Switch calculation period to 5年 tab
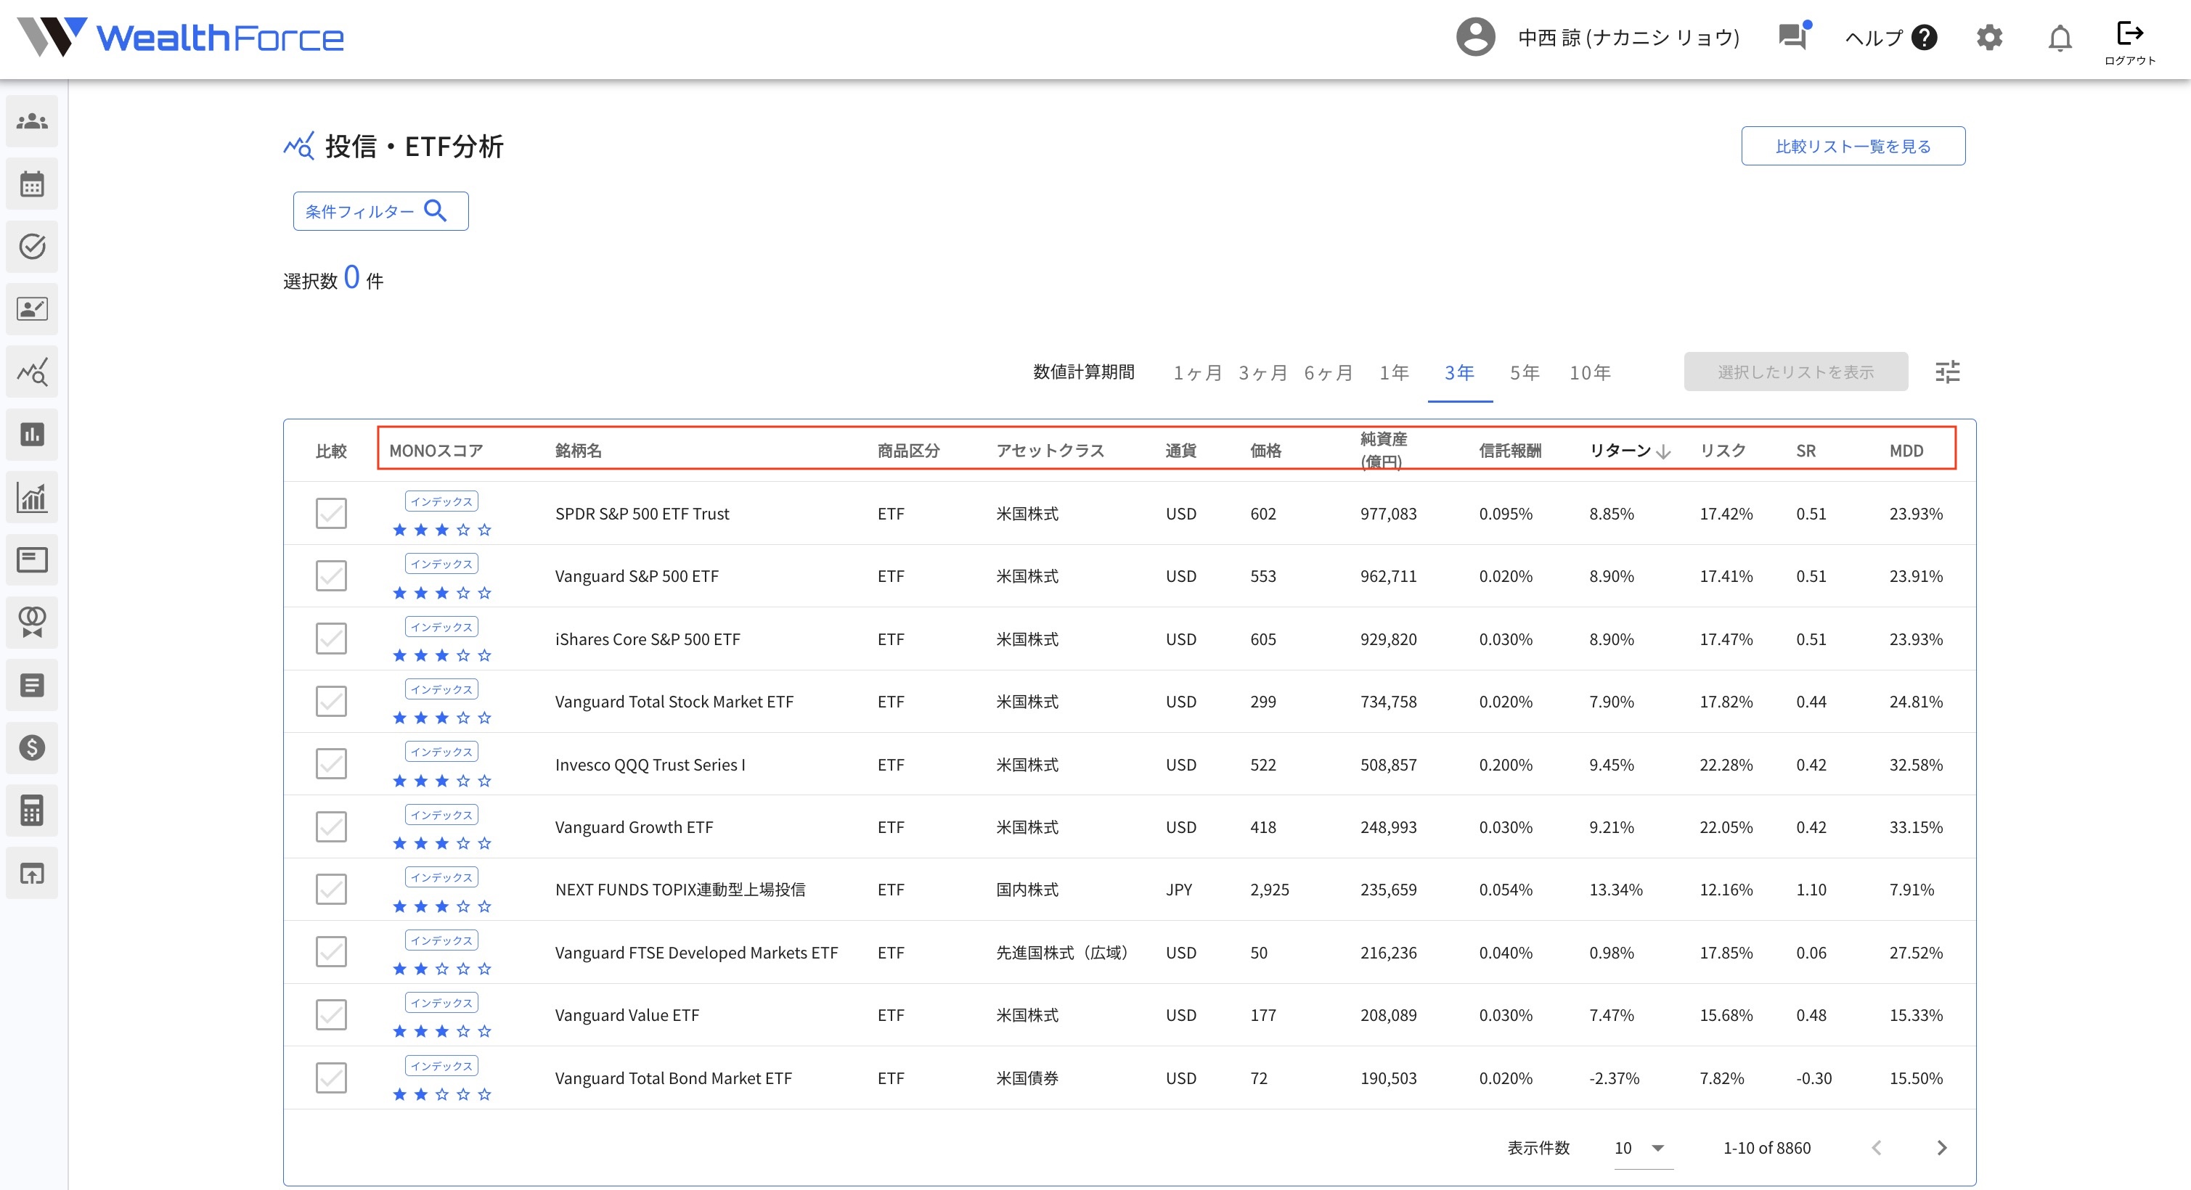 tap(1524, 373)
